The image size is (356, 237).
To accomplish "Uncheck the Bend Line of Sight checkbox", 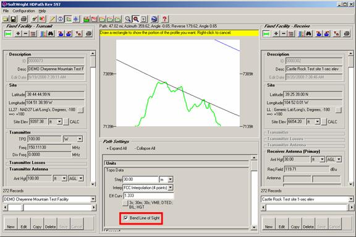I will (x=125, y=218).
